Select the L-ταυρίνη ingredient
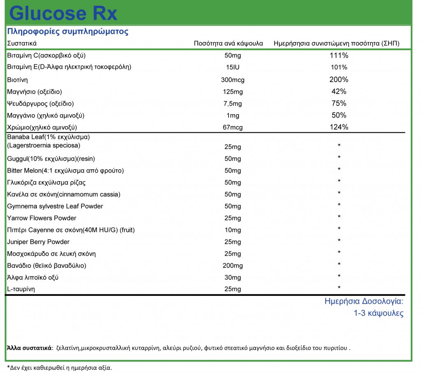The height and width of the screenshot is (373, 421). click(x=21, y=289)
